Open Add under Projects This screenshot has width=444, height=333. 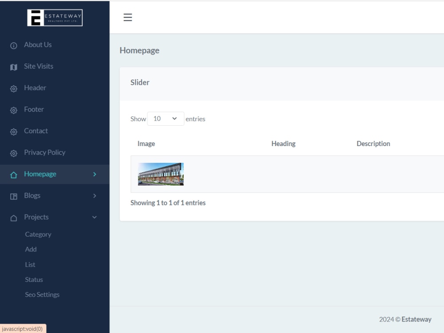31,249
